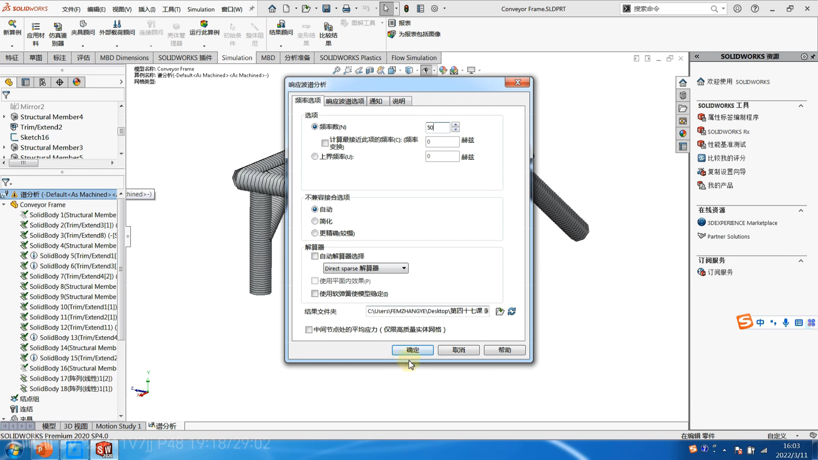The image size is (818, 460).
Task: Click 确定 to confirm dialog
Action: point(413,350)
